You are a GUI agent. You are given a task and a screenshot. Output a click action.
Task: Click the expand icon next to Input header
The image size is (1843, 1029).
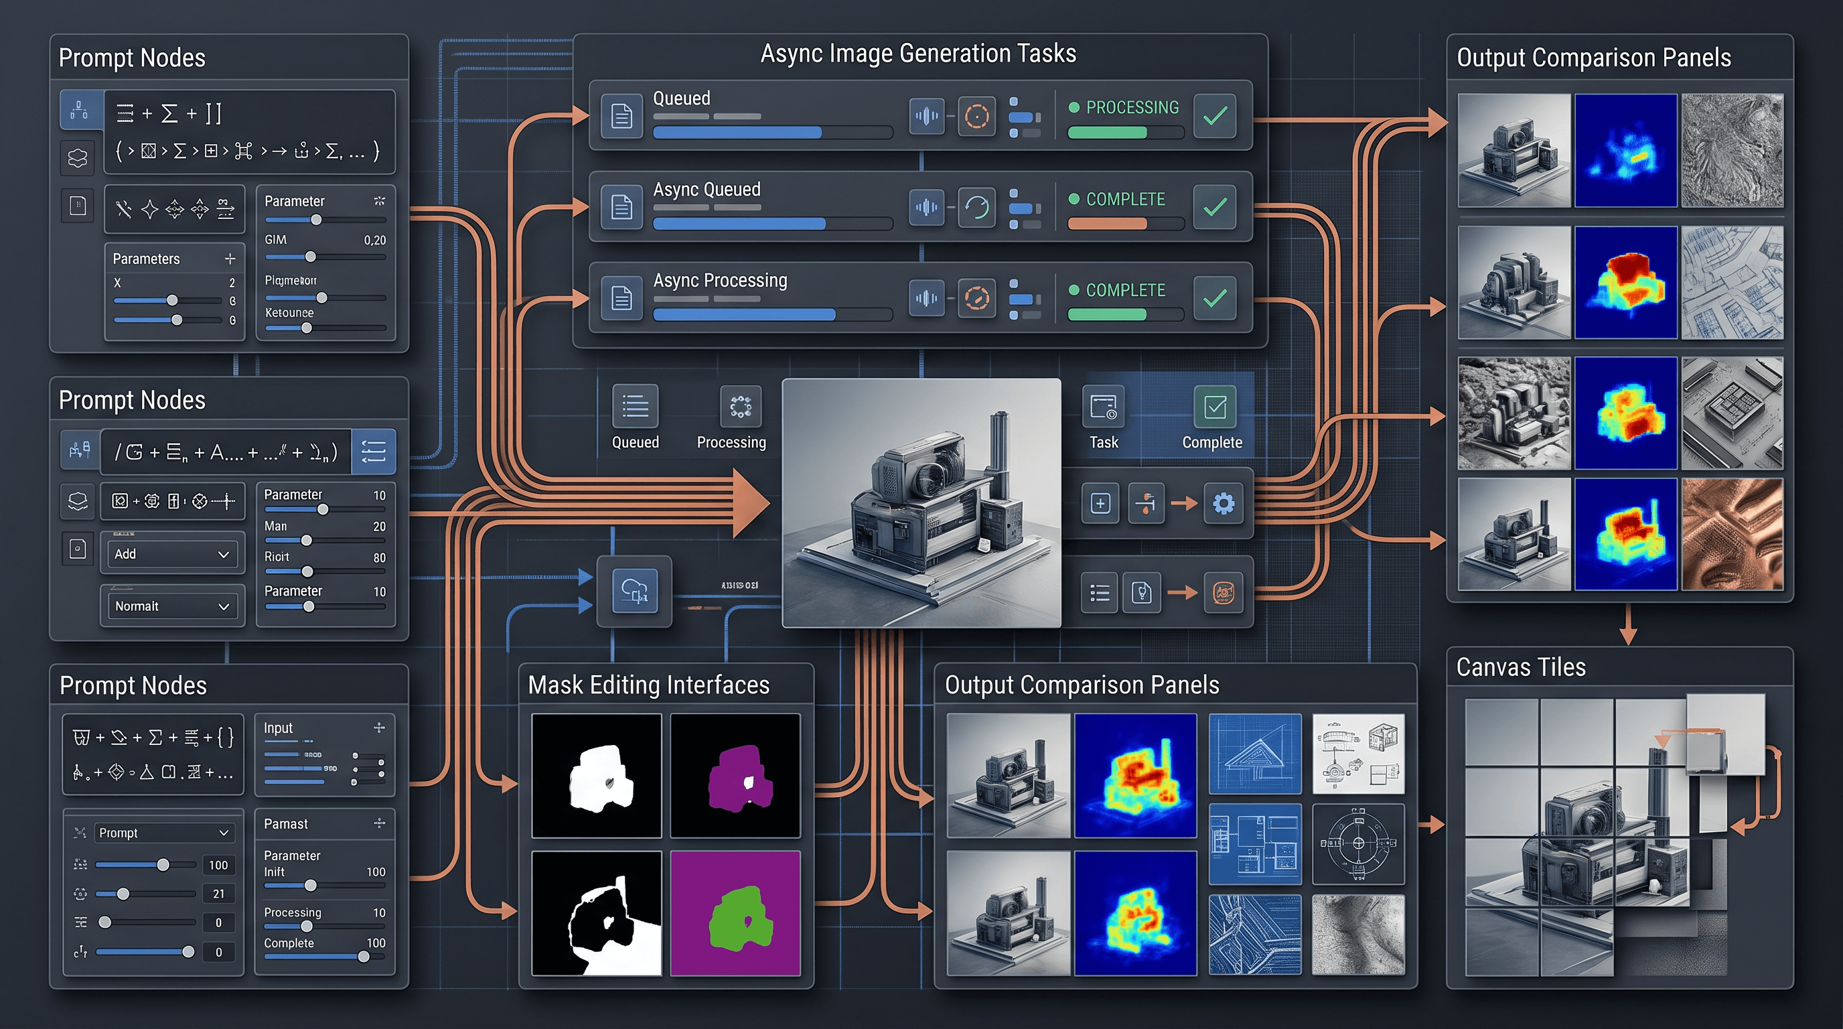click(379, 728)
